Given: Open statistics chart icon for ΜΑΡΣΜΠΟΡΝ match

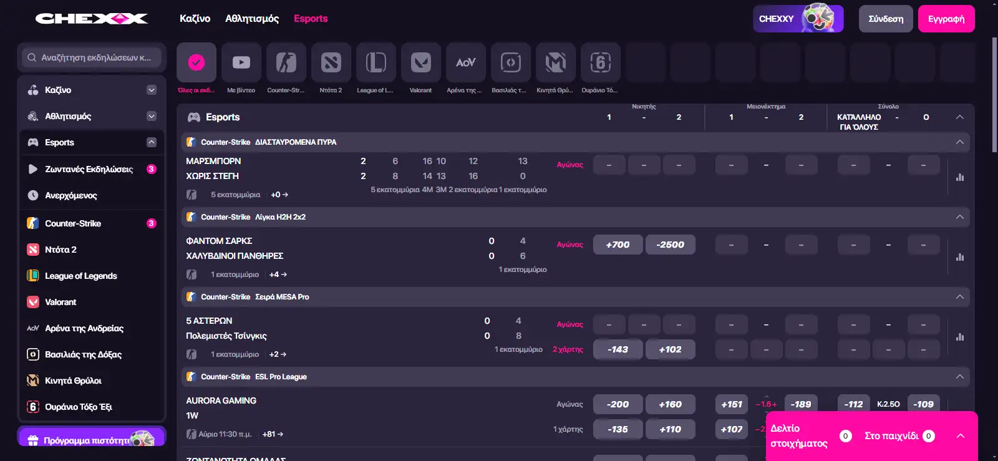Looking at the screenshot, I should (x=960, y=177).
